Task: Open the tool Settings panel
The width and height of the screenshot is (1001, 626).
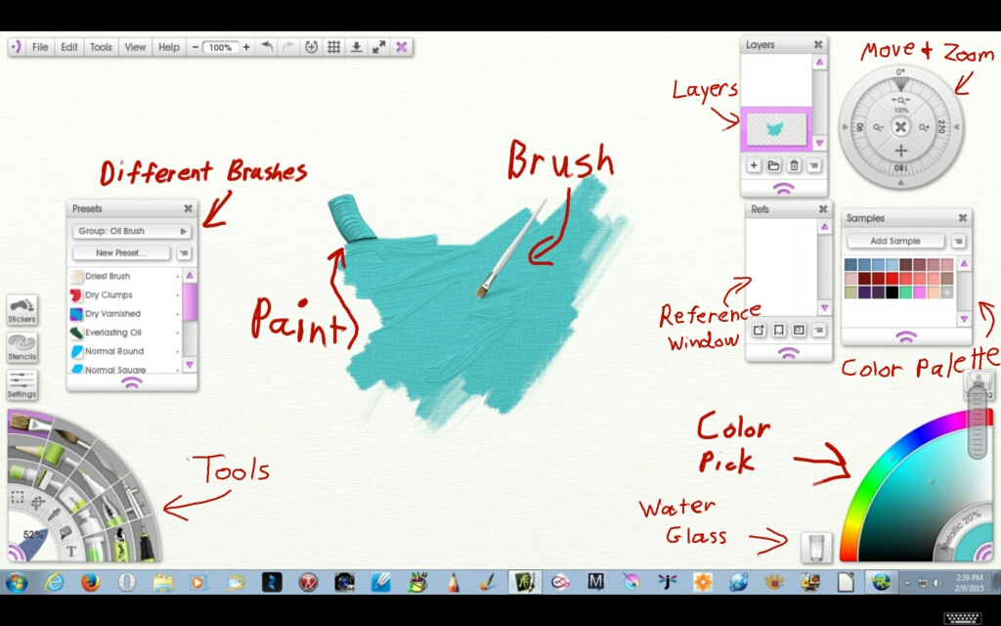Action: pos(22,384)
